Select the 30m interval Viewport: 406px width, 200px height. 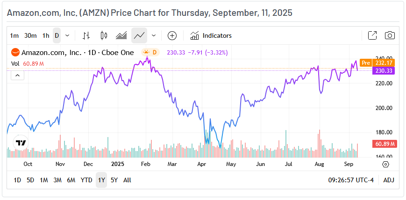[x=30, y=35]
